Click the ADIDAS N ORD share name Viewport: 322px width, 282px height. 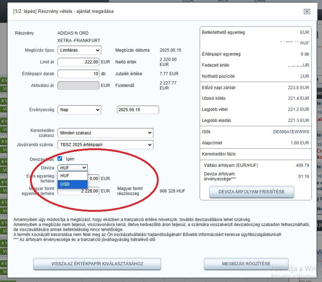click(73, 33)
